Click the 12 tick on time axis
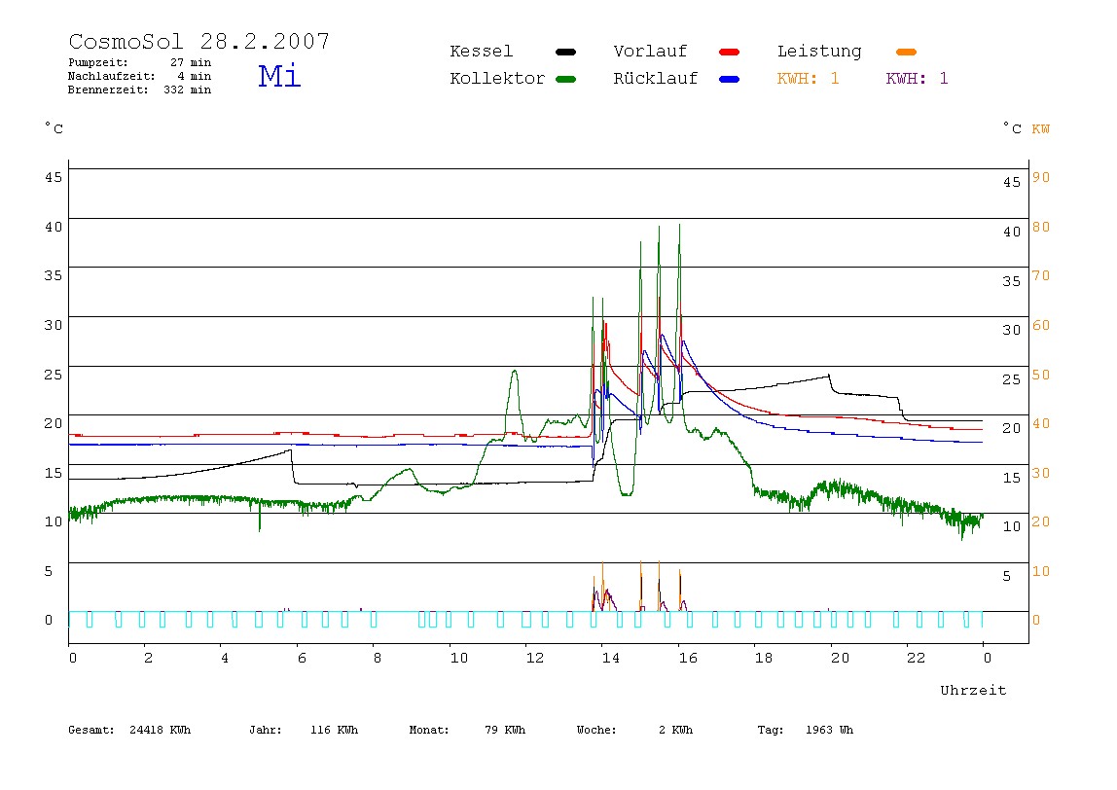Image resolution: width=1117 pixels, height=790 pixels. coord(535,659)
